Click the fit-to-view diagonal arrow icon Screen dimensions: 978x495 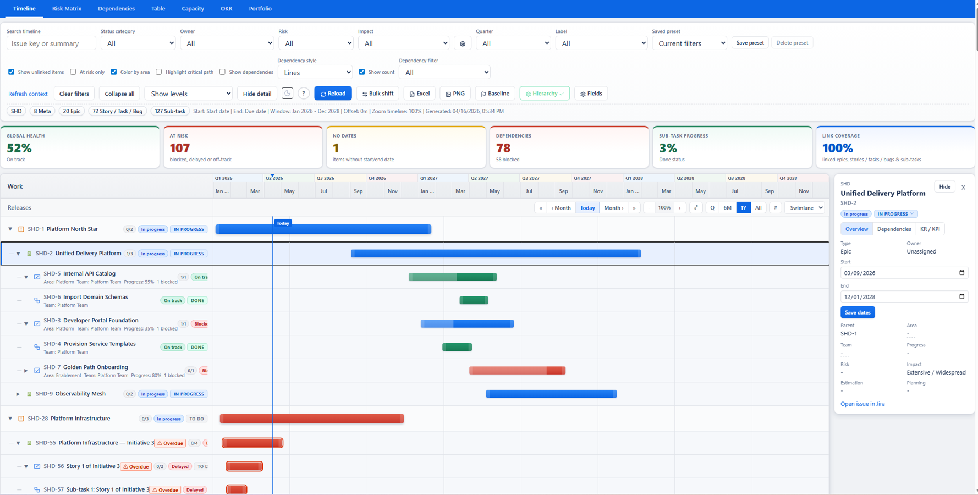(695, 207)
